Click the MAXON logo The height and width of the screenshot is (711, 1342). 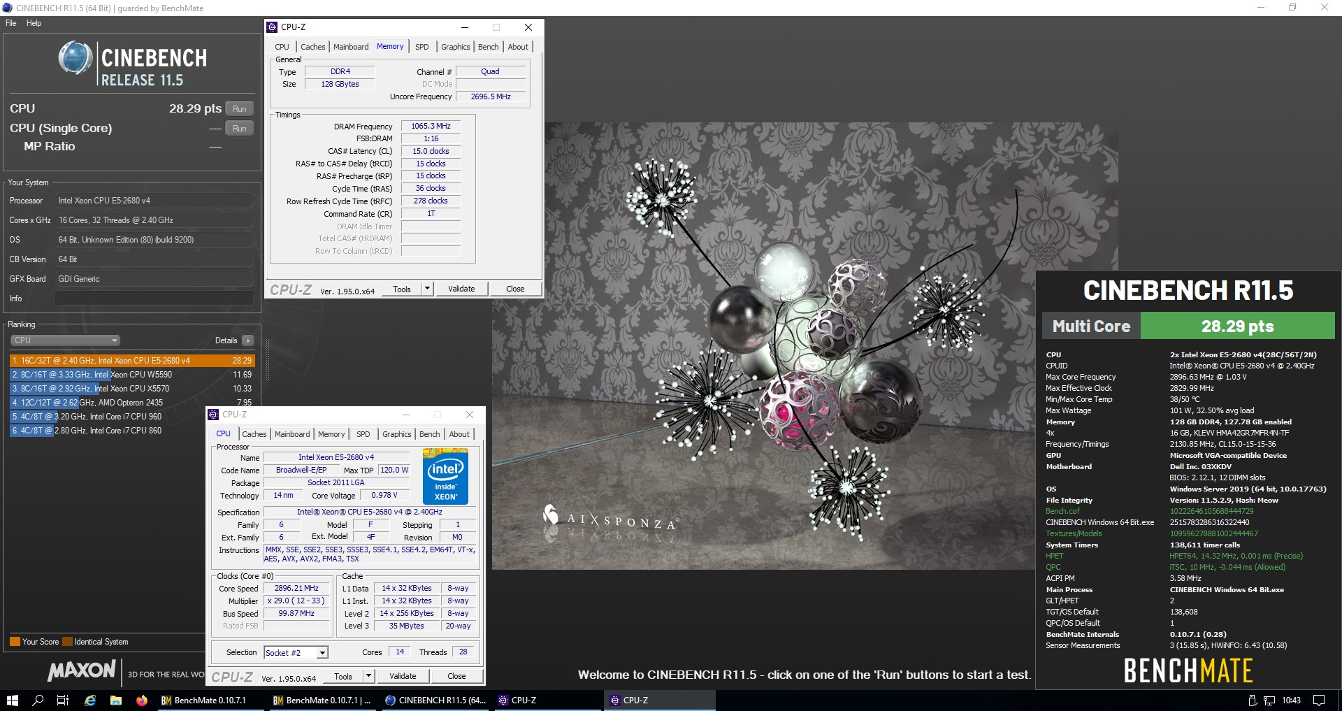tap(82, 670)
